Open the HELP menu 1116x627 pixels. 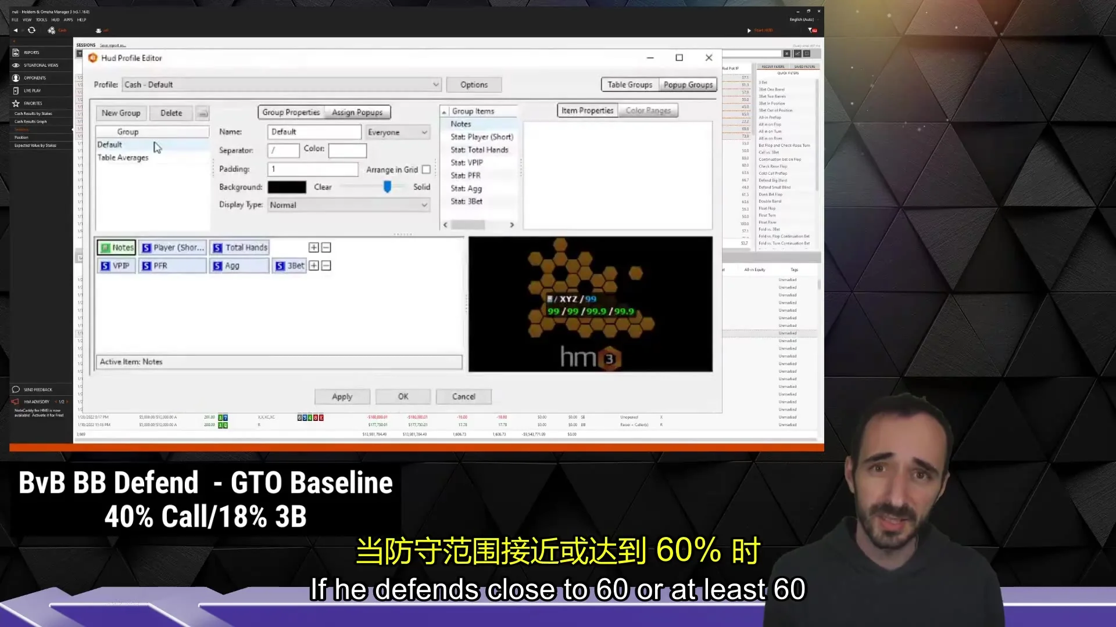coord(81,20)
